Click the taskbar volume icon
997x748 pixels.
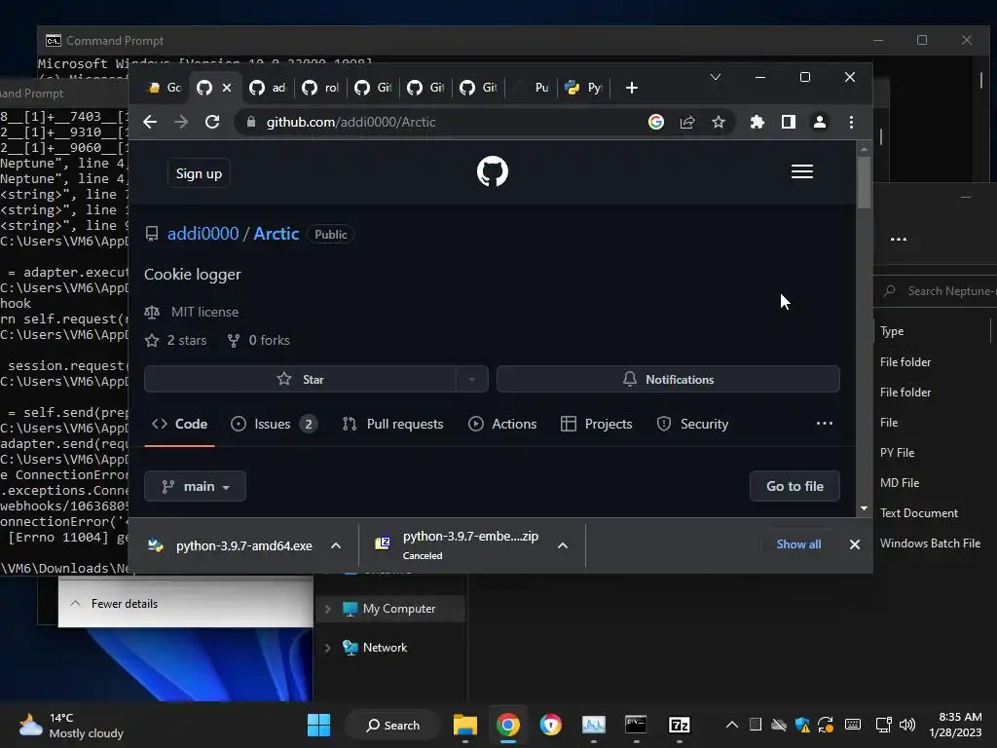click(x=907, y=725)
